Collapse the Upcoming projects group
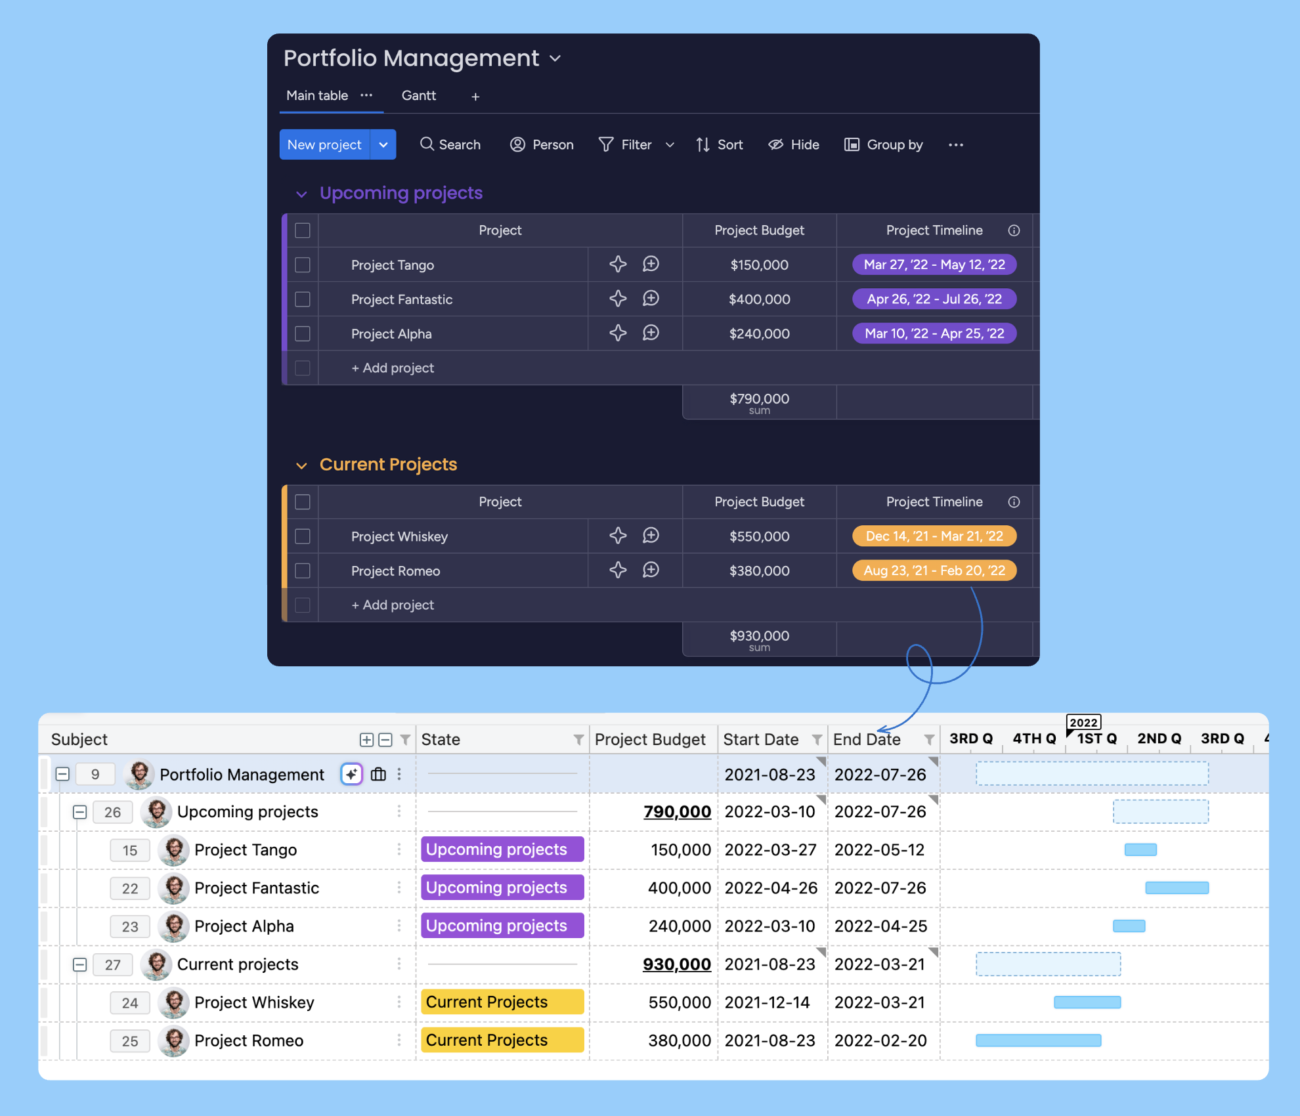This screenshot has height=1116, width=1300. click(x=302, y=193)
